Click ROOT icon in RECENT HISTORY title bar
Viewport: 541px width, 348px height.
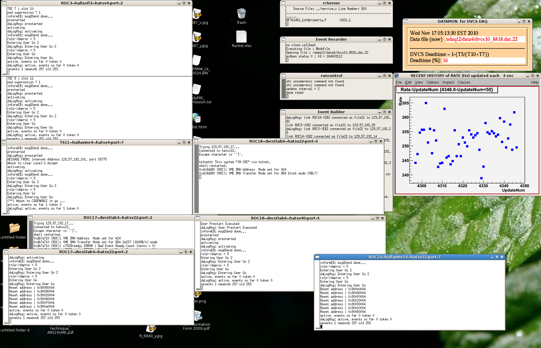point(397,75)
